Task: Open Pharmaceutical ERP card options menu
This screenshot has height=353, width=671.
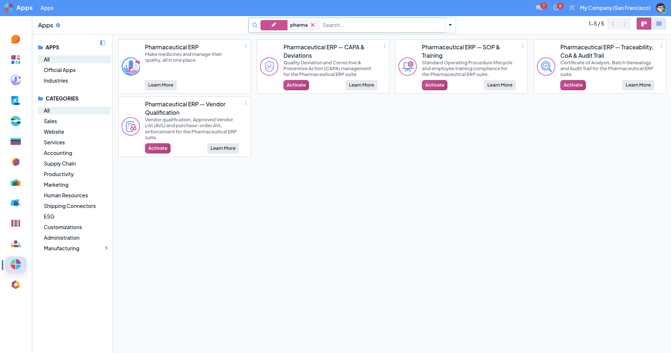Action: 246,46
